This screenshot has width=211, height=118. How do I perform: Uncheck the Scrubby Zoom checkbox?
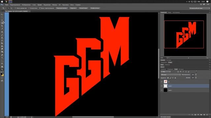tap(40, 8)
